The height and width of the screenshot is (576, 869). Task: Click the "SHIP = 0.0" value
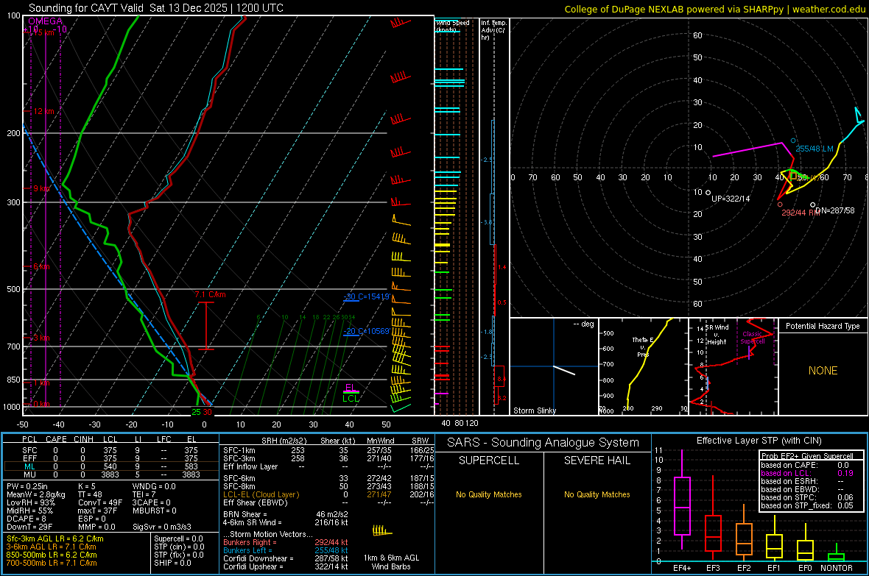172,563
